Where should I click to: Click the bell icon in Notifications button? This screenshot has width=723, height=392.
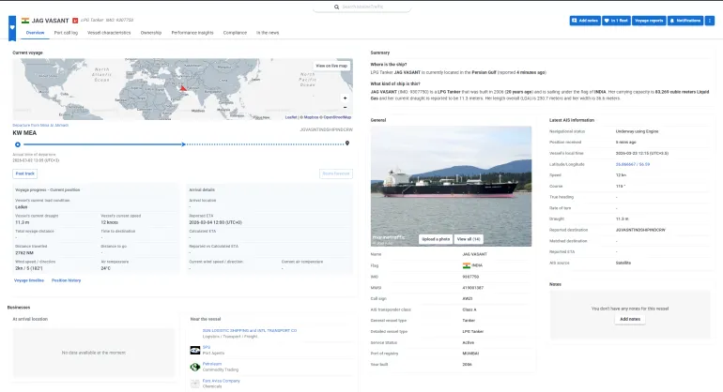pyautogui.click(x=671, y=20)
